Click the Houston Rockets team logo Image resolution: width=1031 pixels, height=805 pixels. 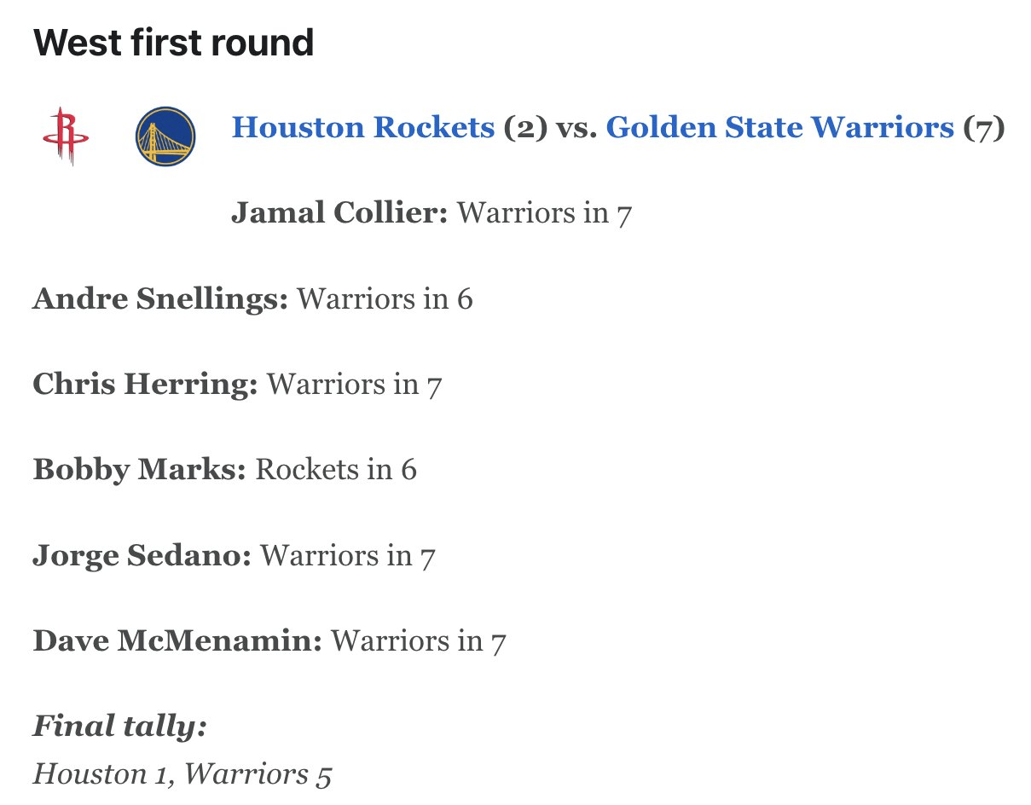point(66,136)
